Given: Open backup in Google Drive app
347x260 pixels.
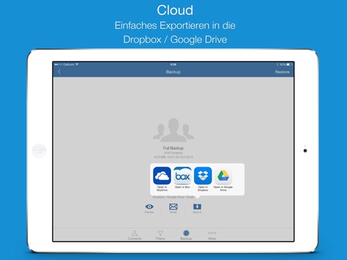Looking at the screenshot, I should pyautogui.click(x=223, y=176).
